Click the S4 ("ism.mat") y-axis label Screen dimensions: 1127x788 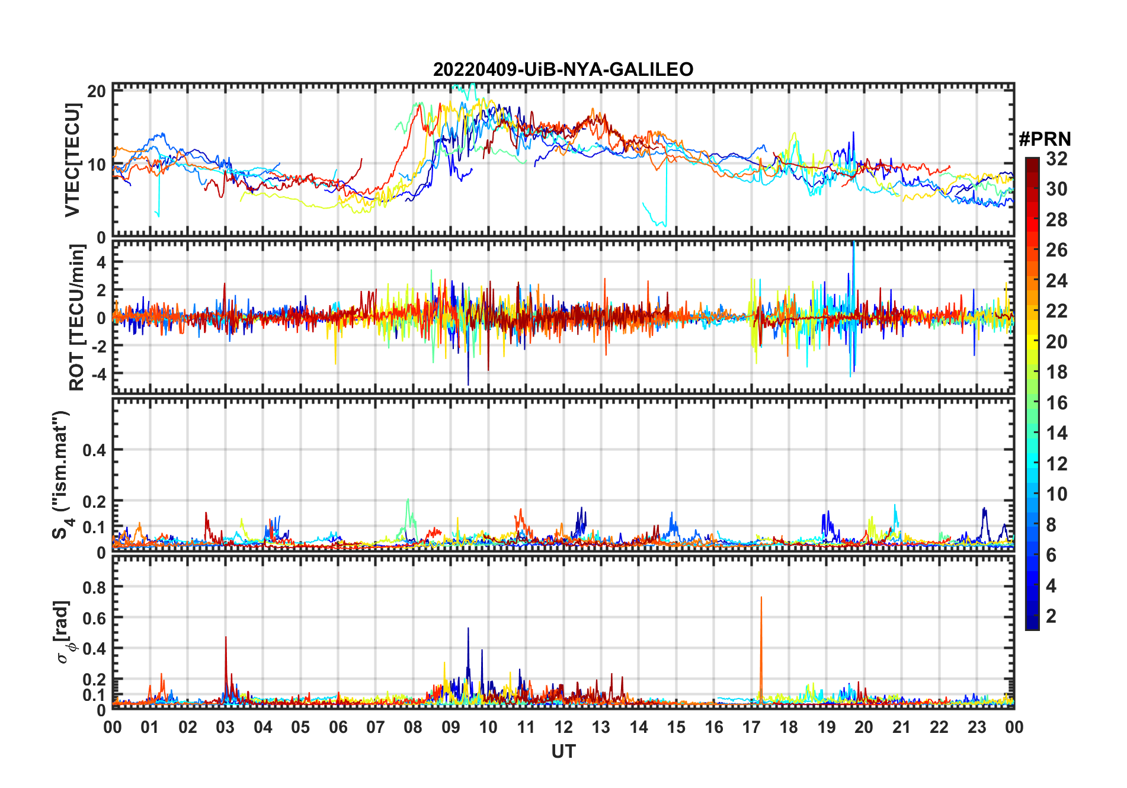point(62,475)
